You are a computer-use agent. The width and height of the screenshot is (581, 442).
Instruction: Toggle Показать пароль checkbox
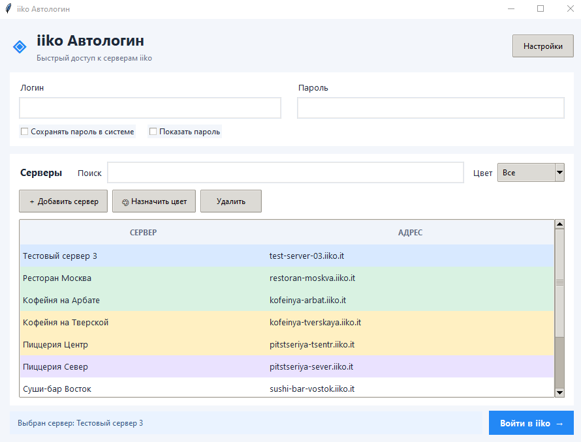pos(153,132)
